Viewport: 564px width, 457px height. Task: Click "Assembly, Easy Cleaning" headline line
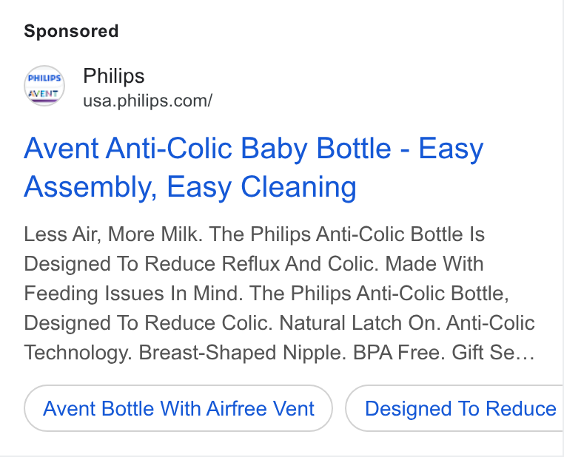[190, 187]
